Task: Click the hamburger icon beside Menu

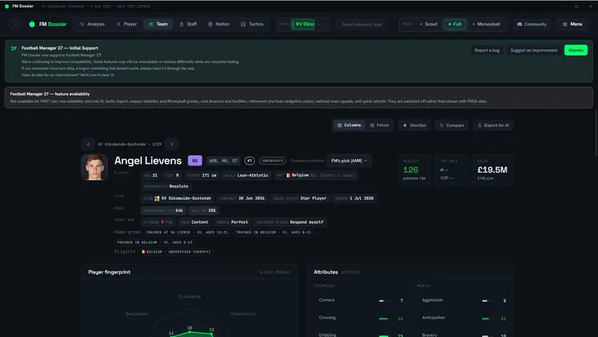Action: [x=565, y=24]
